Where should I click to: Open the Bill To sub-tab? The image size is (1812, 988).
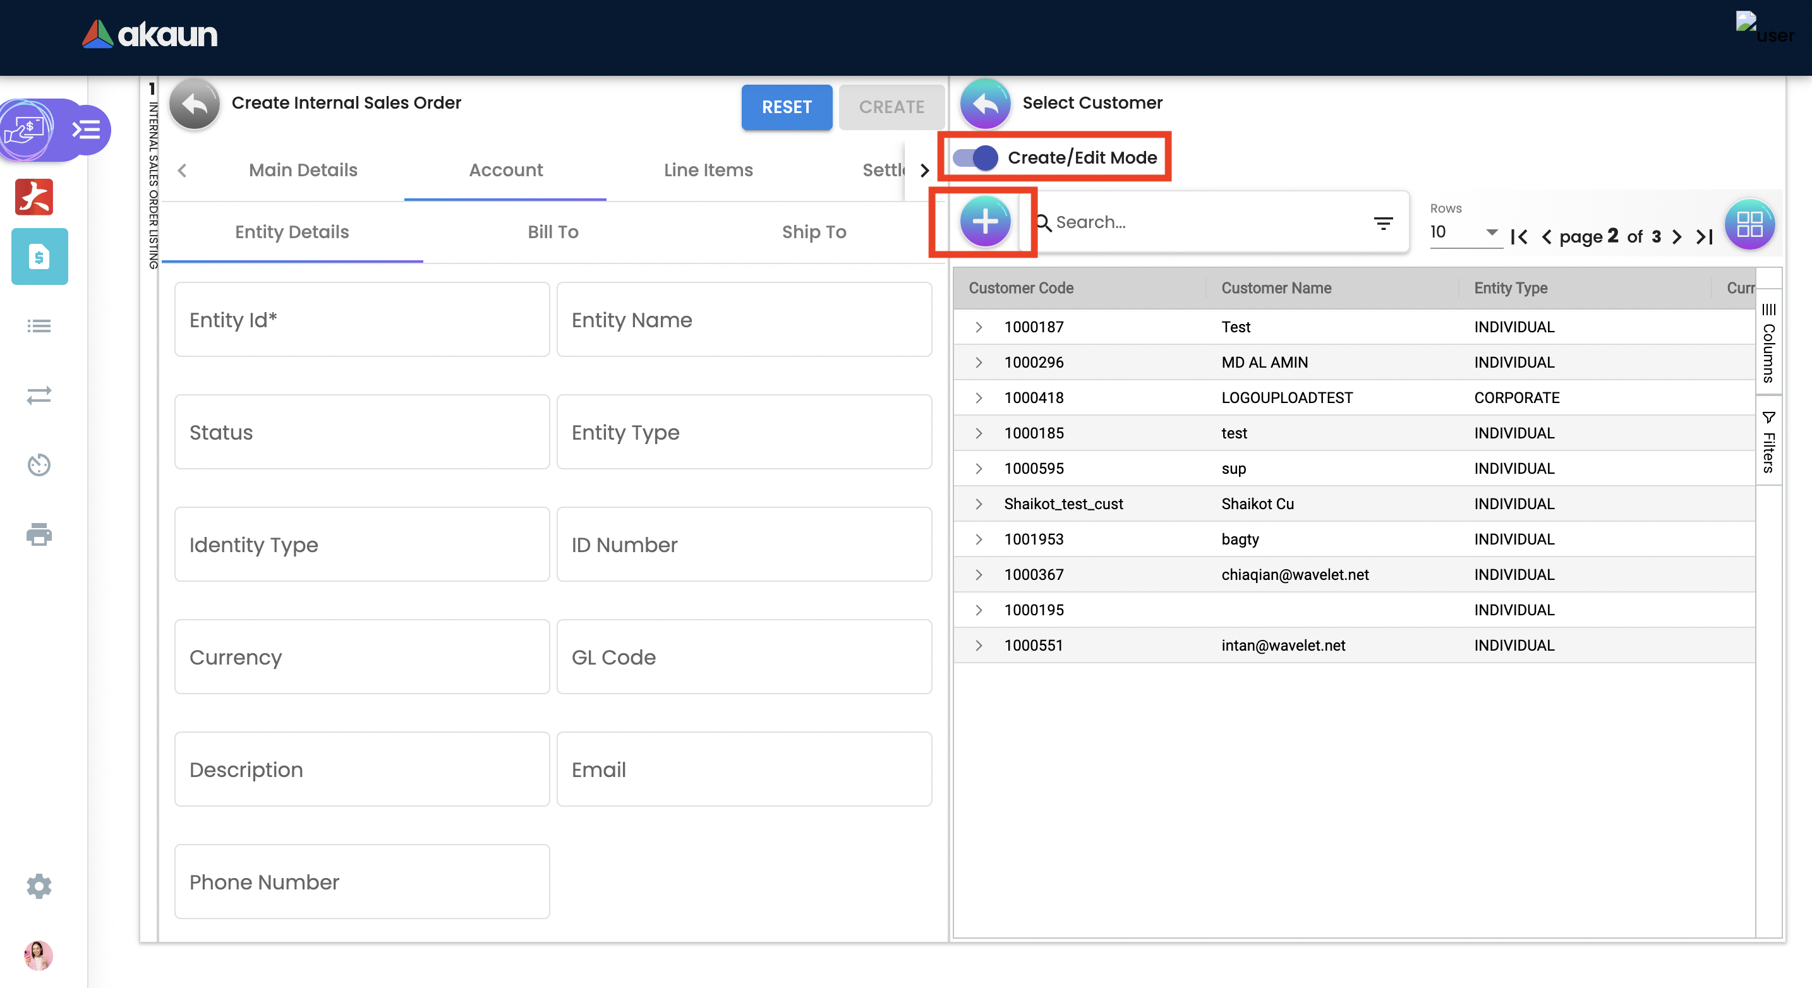[x=553, y=232]
